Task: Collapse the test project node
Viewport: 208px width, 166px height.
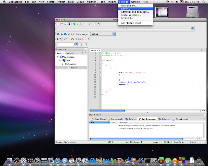Action: 60,61
